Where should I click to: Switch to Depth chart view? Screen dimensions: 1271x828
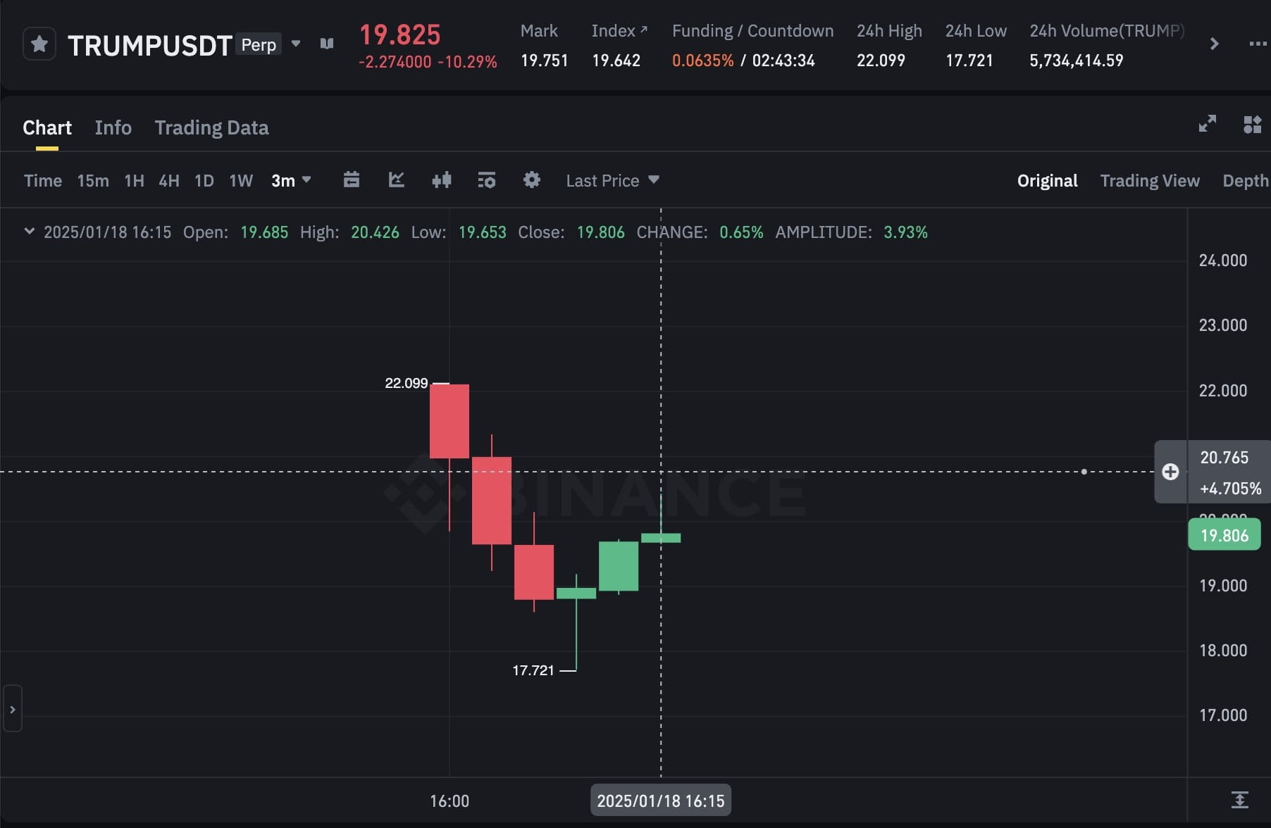click(1245, 181)
